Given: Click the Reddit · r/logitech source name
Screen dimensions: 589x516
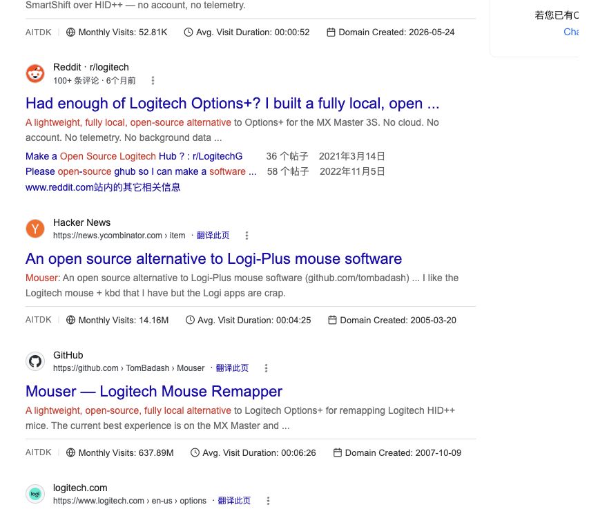Looking at the screenshot, I should coord(91,67).
